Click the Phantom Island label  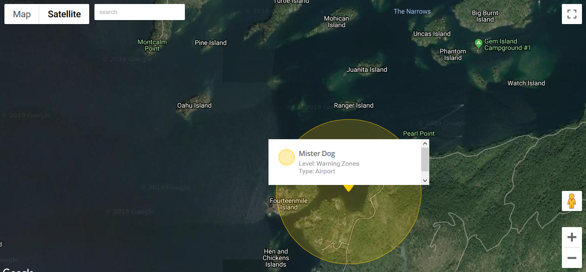[x=453, y=55]
